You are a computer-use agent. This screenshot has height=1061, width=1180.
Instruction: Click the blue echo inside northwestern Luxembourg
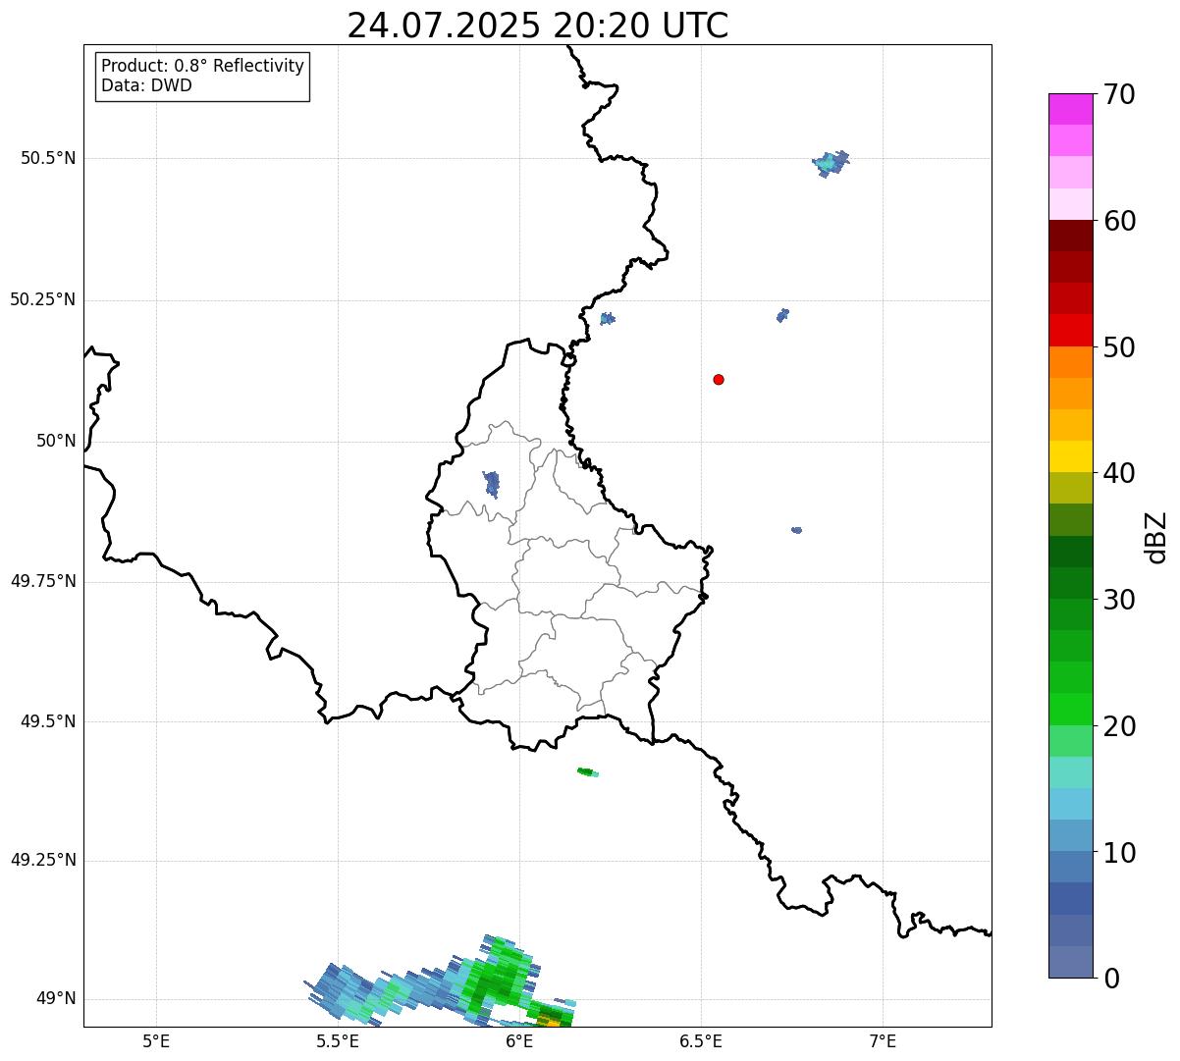(x=492, y=484)
